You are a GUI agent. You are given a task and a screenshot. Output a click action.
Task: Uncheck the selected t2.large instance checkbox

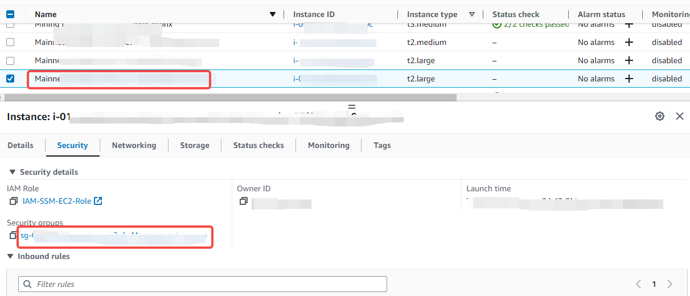pyautogui.click(x=10, y=79)
